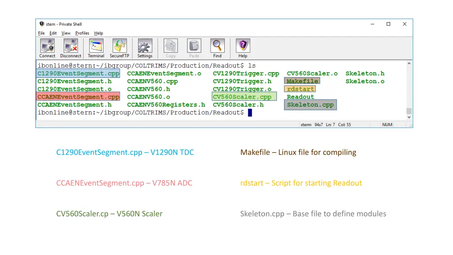Open the Find magnifier tool
The width and height of the screenshot is (453, 255).
coord(217,46)
